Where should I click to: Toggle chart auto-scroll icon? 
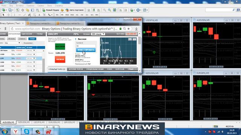(120, 10)
